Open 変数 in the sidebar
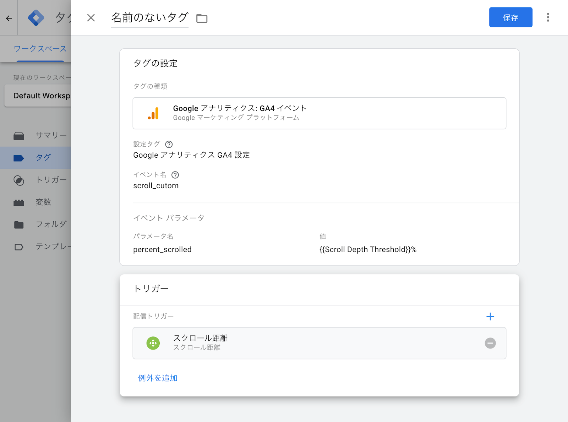Viewport: 568px width, 422px height. pyautogui.click(x=43, y=202)
